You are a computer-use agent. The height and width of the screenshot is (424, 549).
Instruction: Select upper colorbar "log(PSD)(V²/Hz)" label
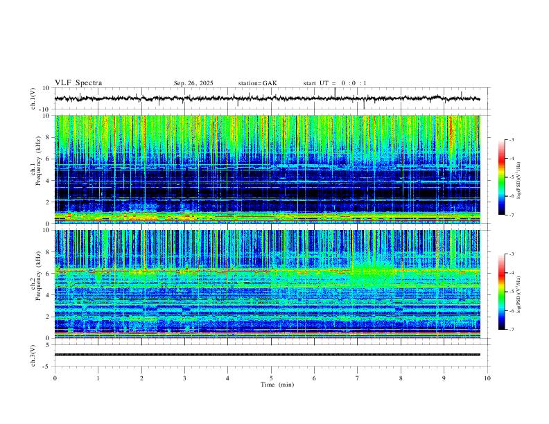point(519,180)
